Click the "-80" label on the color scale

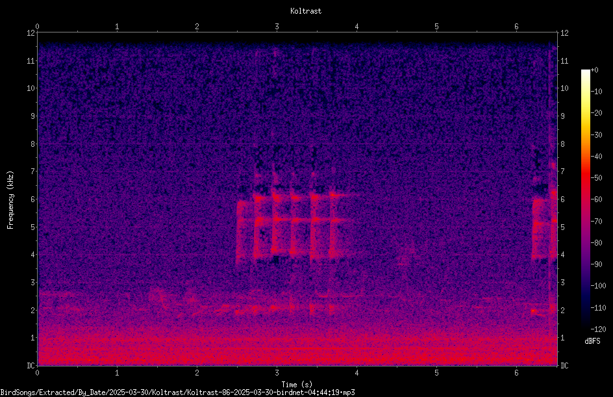point(597,243)
